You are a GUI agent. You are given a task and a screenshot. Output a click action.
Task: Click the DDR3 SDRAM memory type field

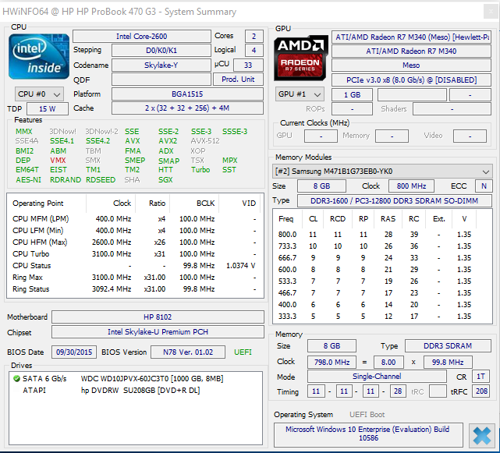tap(448, 346)
